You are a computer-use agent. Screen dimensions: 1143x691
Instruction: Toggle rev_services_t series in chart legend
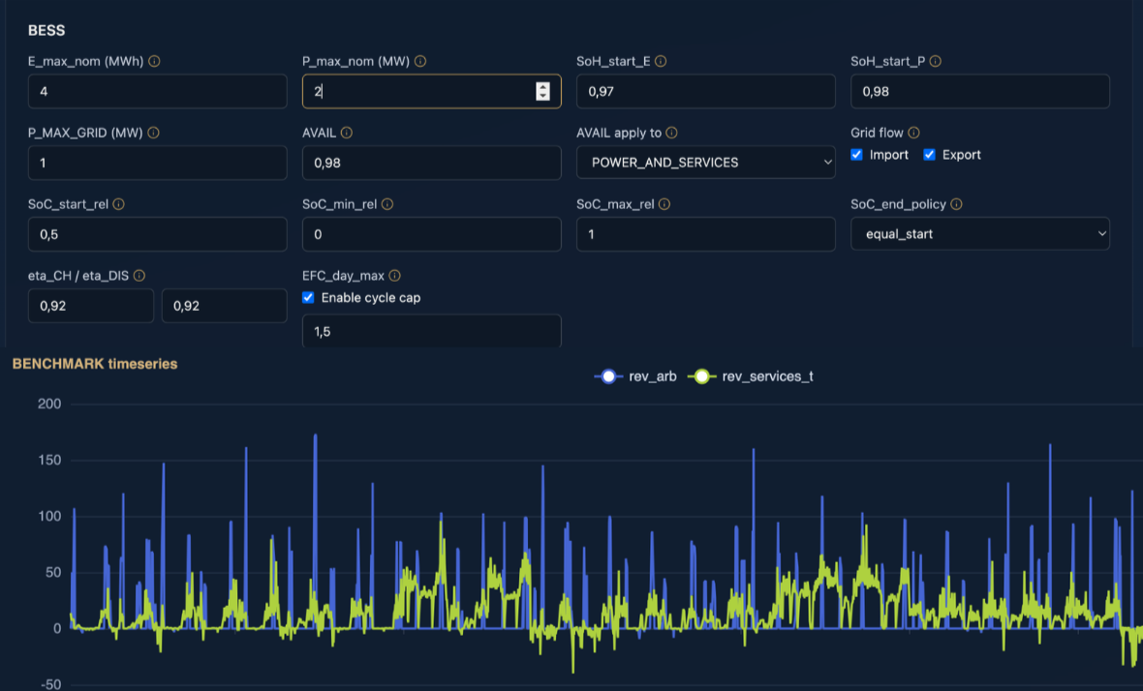click(x=751, y=376)
